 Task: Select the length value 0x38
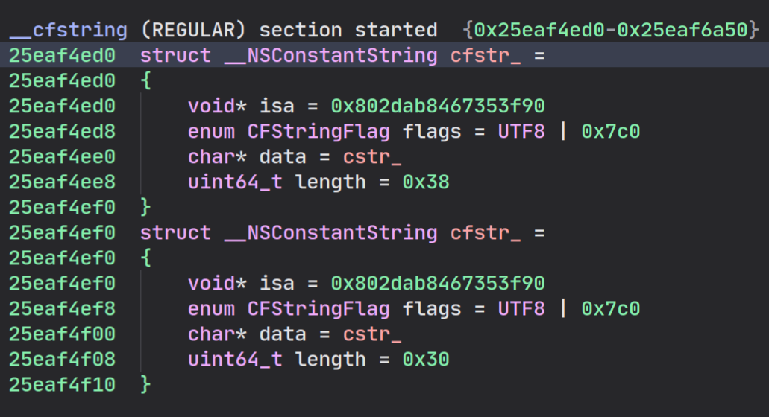pyautogui.click(x=426, y=182)
